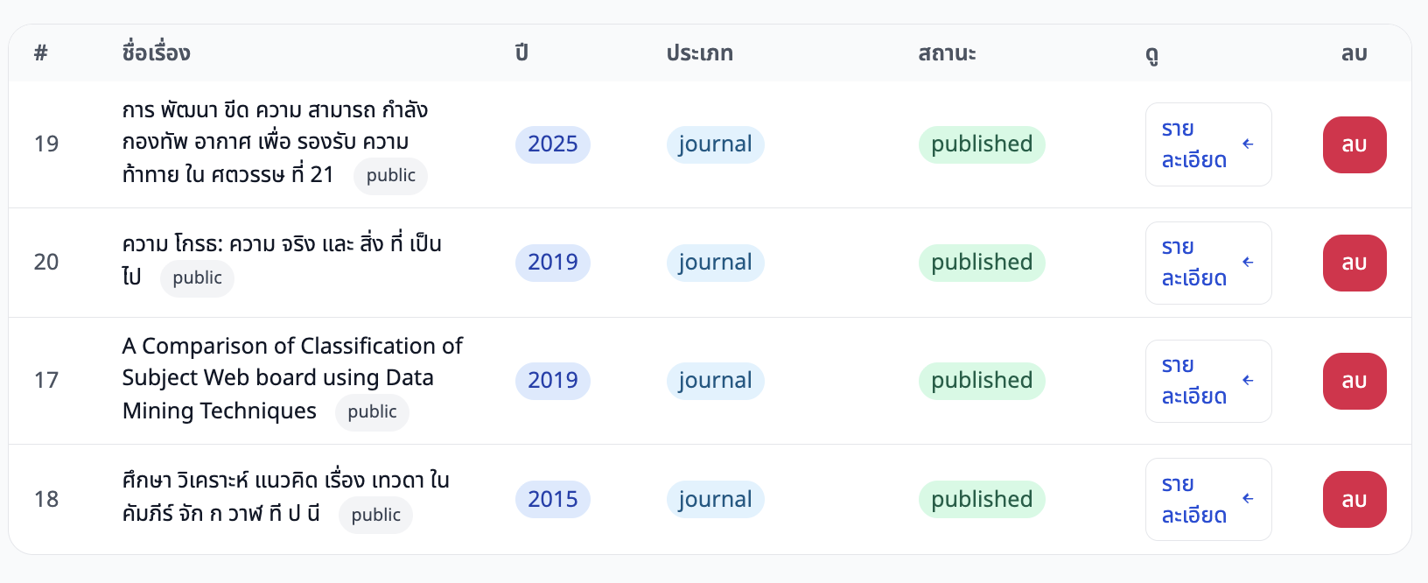1428x583 pixels.
Task: Select the 2025 year badge
Action: pyautogui.click(x=552, y=144)
